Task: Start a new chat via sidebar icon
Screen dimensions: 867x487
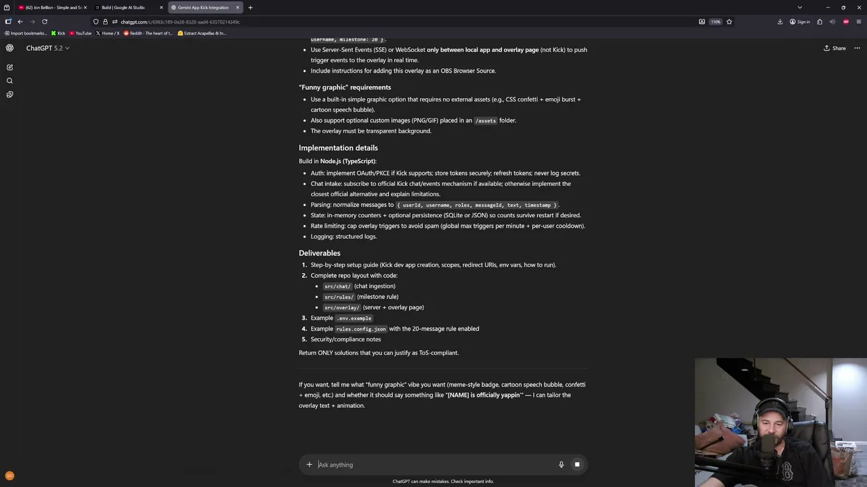Action: tap(9, 67)
